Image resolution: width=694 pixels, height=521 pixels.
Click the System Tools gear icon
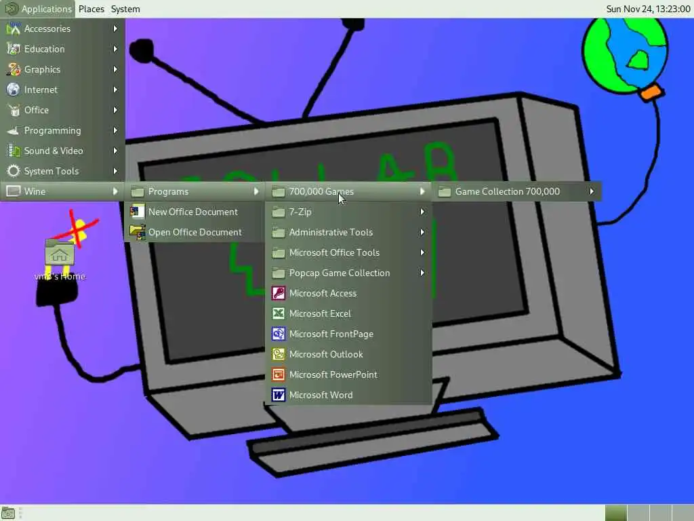click(14, 172)
